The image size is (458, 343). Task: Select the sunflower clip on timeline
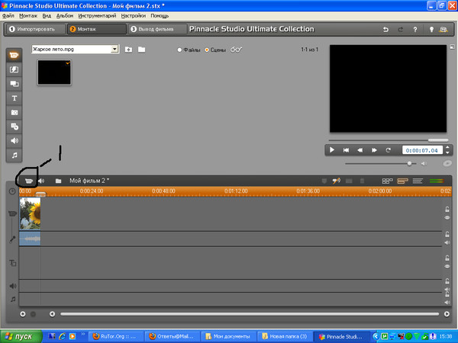[30, 213]
